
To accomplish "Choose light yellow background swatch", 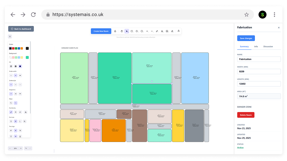I will [x=22, y=57].
